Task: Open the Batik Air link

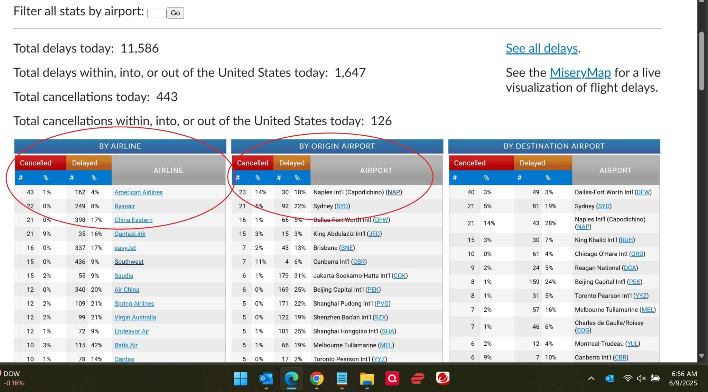Action: point(126,345)
